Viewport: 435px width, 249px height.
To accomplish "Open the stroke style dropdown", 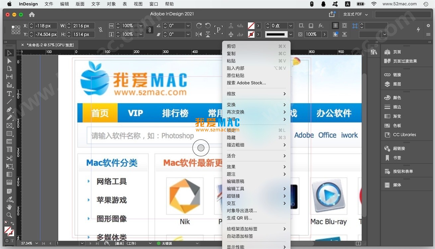I will coord(291,34).
